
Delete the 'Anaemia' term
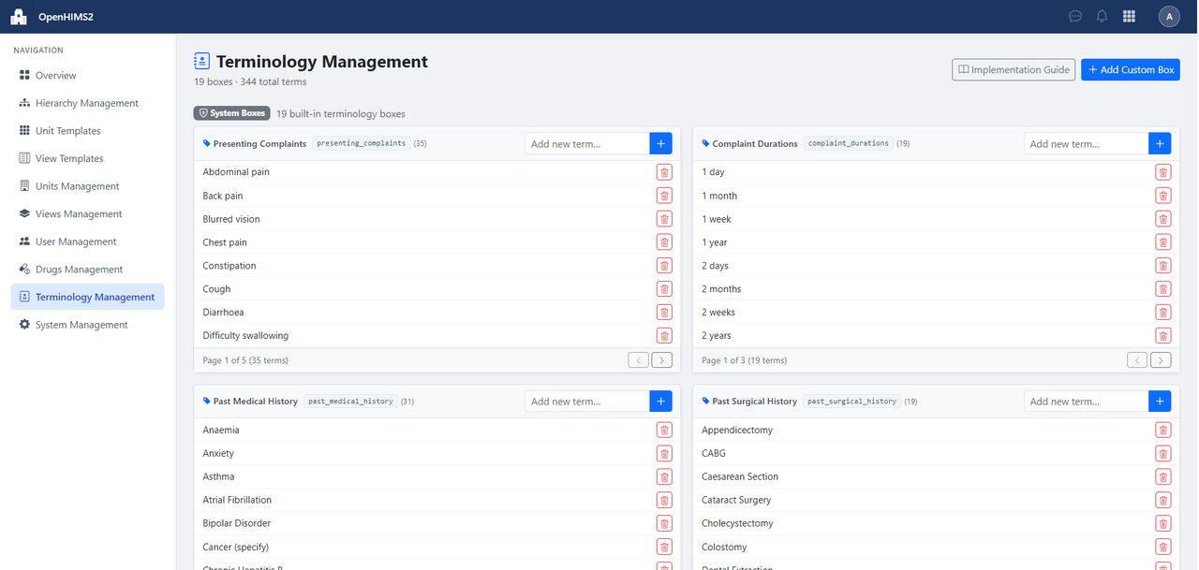[664, 431]
